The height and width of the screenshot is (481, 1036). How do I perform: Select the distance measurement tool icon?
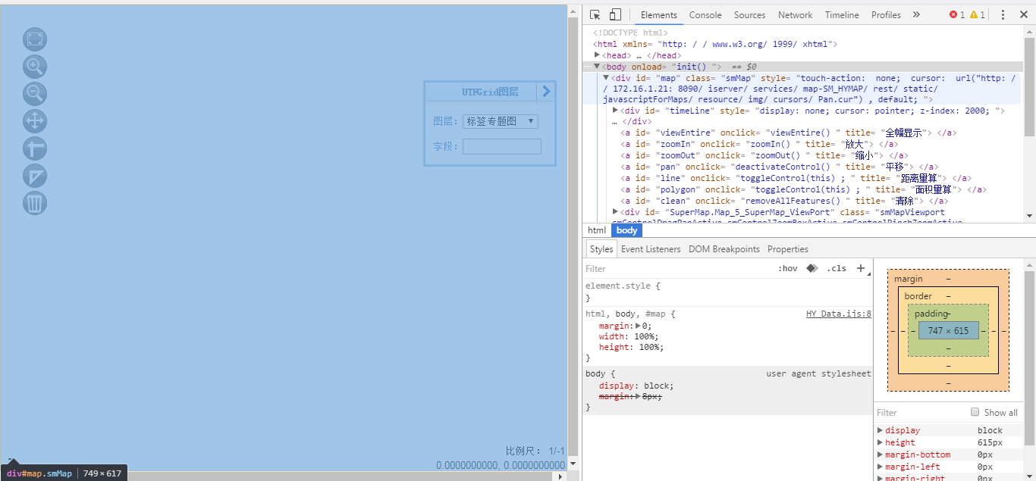tap(35, 148)
